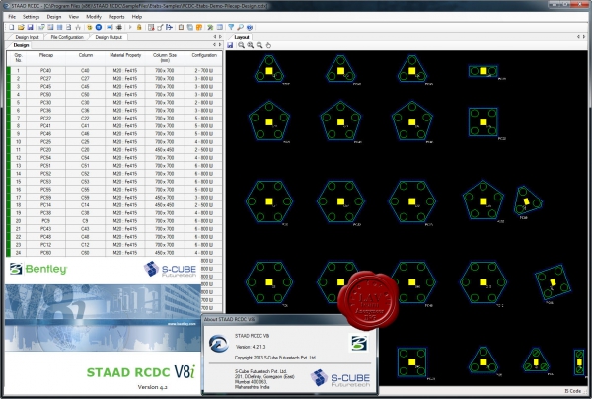Screen dimensions: 592x399
Task: Select the C45 column cell
Action: click(85, 87)
